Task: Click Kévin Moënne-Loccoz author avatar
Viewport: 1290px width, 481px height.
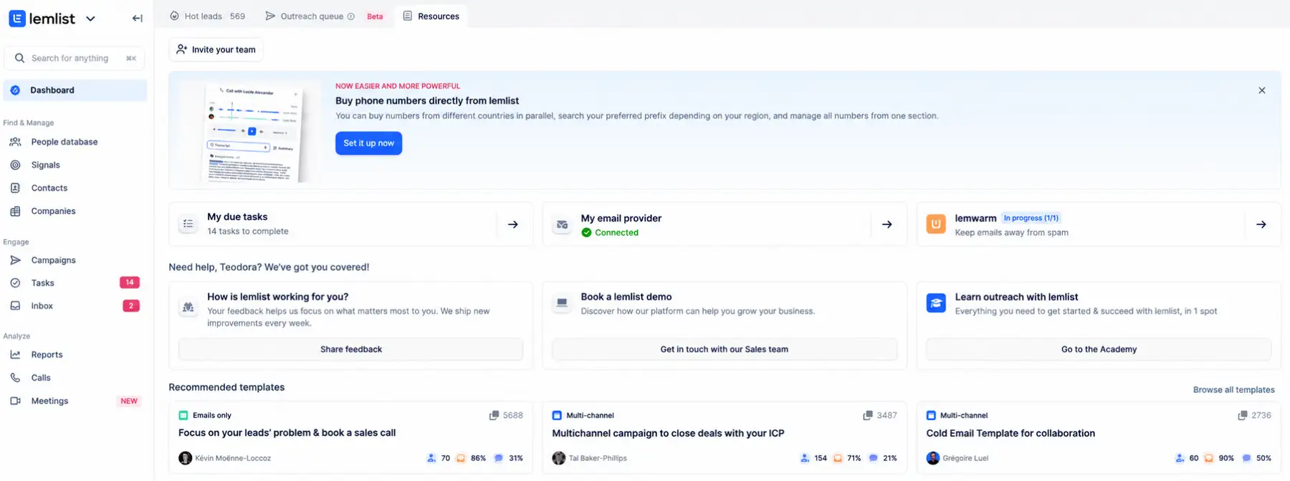Action: click(x=185, y=458)
